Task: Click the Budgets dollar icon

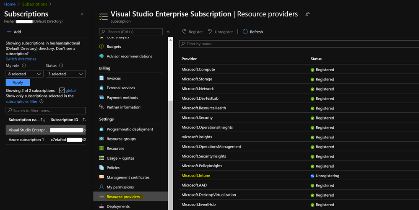Action: click(101, 47)
